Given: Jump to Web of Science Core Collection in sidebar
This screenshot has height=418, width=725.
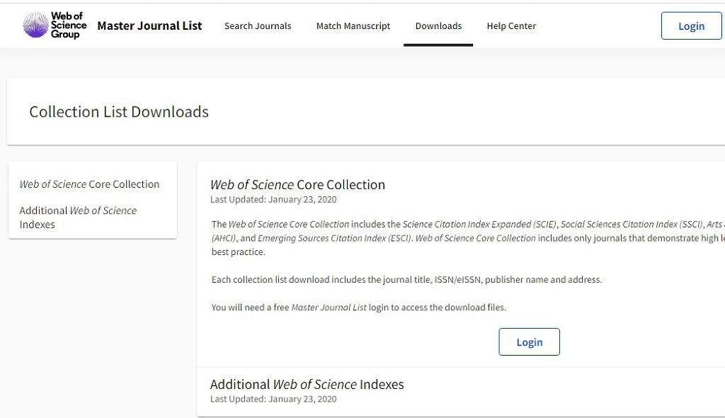Looking at the screenshot, I should coord(89,184).
